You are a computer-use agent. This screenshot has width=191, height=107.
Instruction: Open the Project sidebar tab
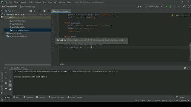(2, 14)
